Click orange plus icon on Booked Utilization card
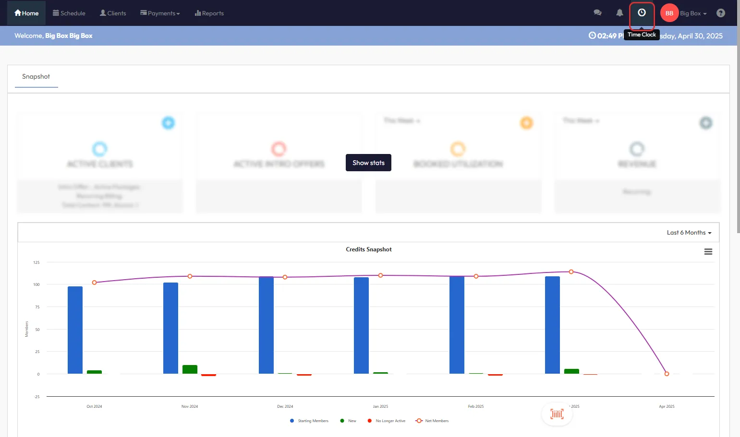Image resolution: width=740 pixels, height=437 pixels. click(526, 123)
